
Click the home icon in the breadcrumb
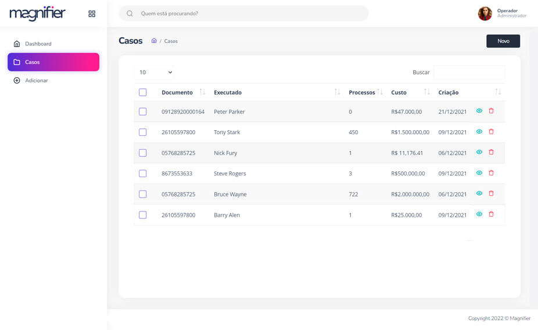[154, 41]
